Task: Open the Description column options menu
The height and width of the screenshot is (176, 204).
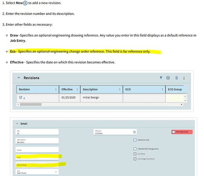Action: [x=120, y=89]
